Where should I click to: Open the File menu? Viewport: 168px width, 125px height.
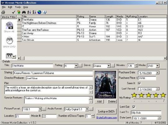(x=4, y=7)
